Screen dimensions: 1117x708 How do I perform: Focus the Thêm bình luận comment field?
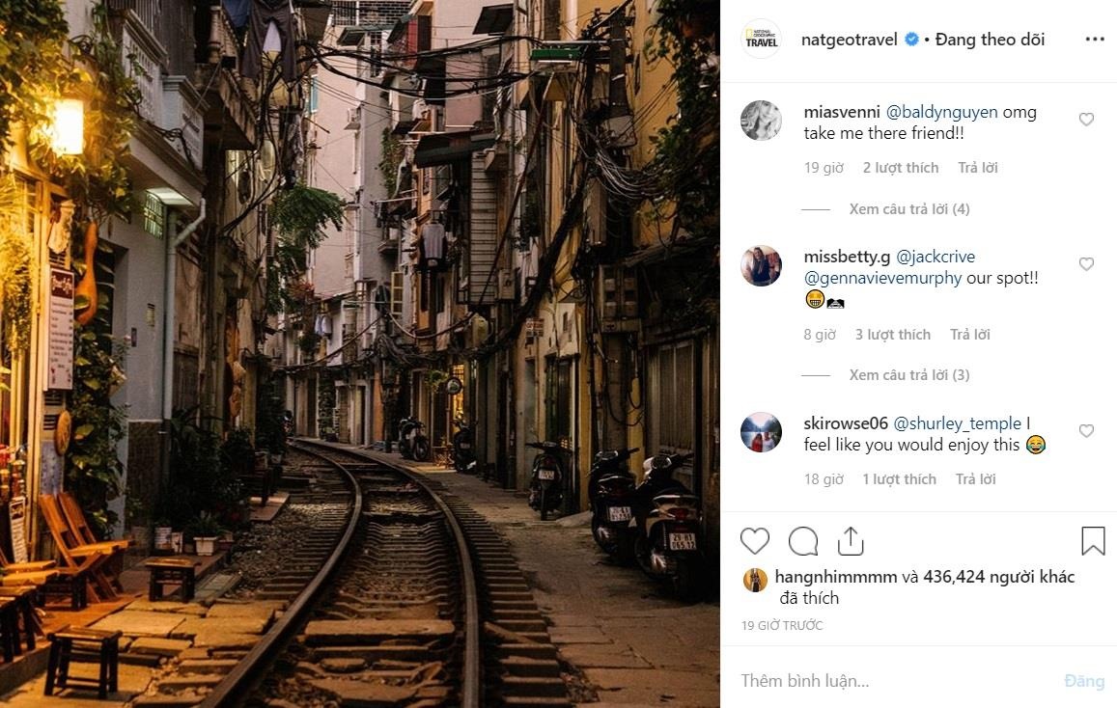click(888, 681)
